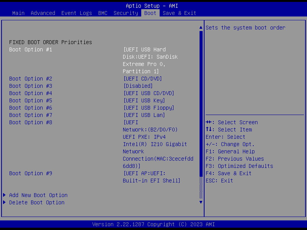307x230 pixels.
Task: Switch to the Security tab
Action: click(x=126, y=13)
